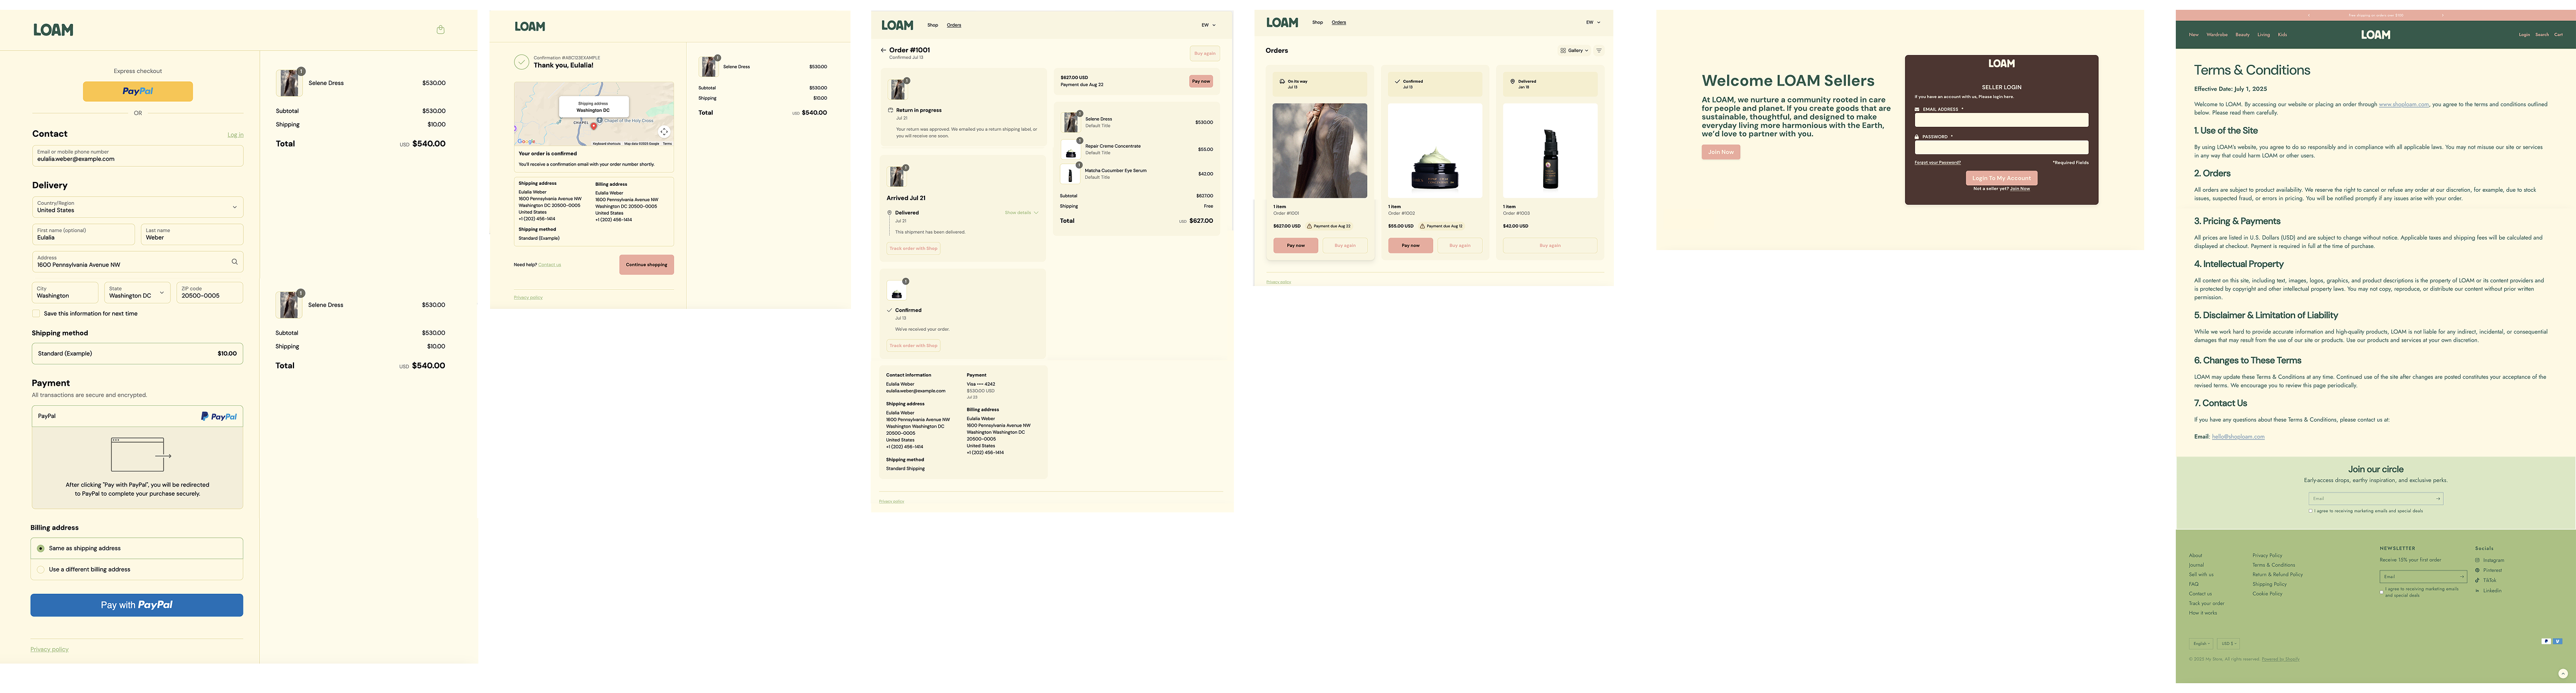Click warning icon beside 'Payment due Aug 12'

coord(1423,226)
